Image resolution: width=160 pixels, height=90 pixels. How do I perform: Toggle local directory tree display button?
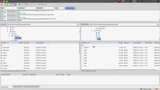point(9,4)
